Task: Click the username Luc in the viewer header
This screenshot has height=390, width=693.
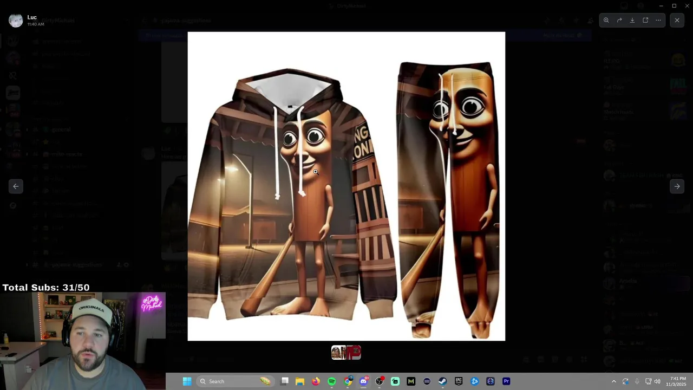Action: coord(32,17)
